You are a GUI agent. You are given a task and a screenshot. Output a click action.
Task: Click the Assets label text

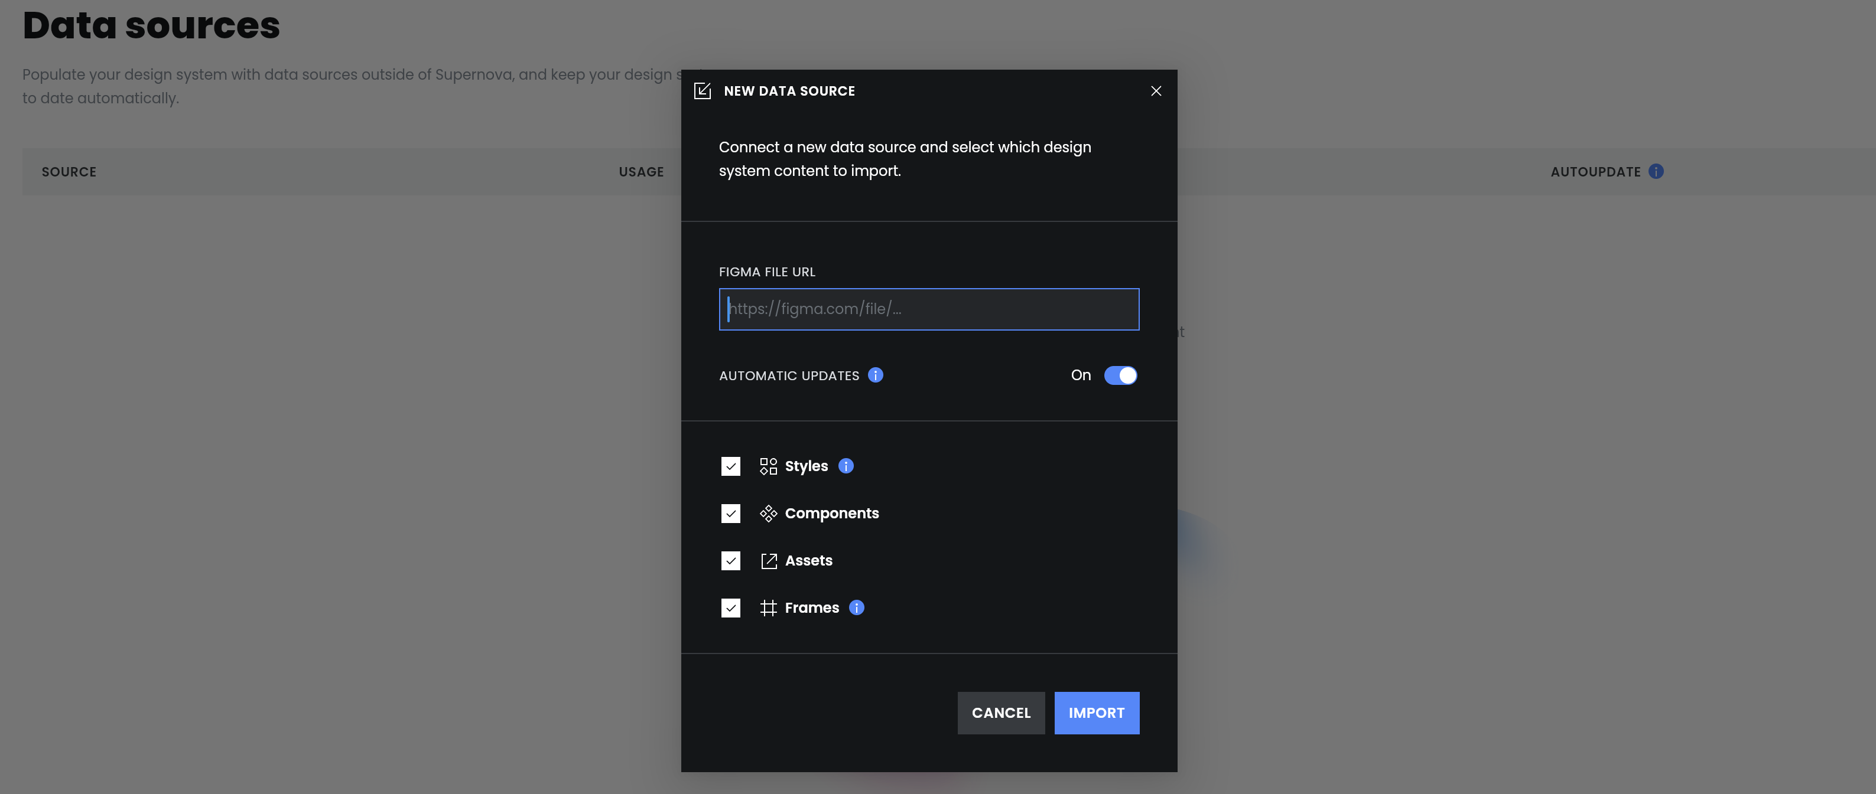(x=808, y=560)
